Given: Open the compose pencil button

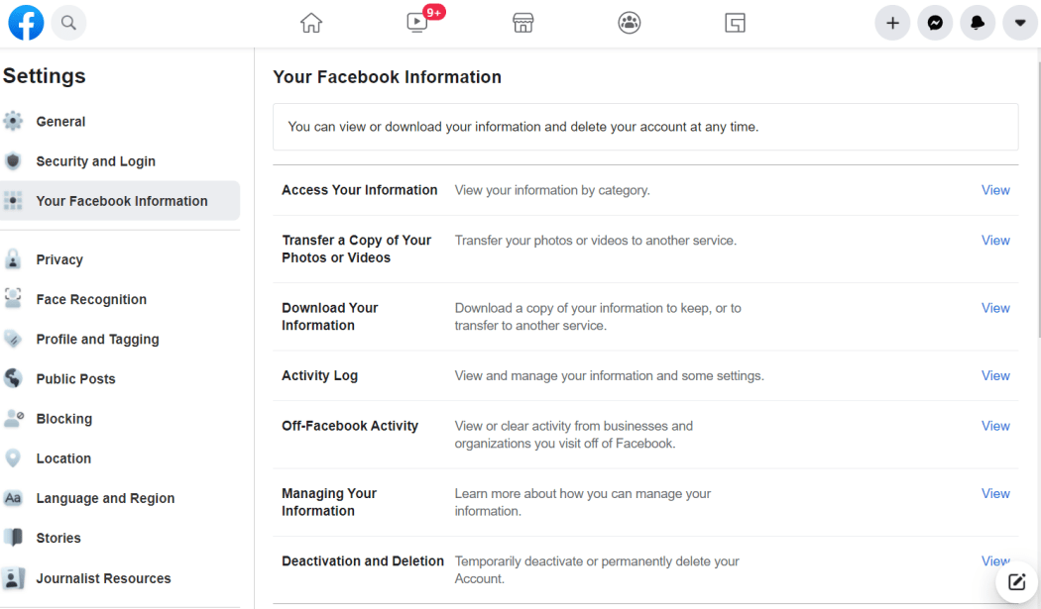Looking at the screenshot, I should click(1015, 582).
